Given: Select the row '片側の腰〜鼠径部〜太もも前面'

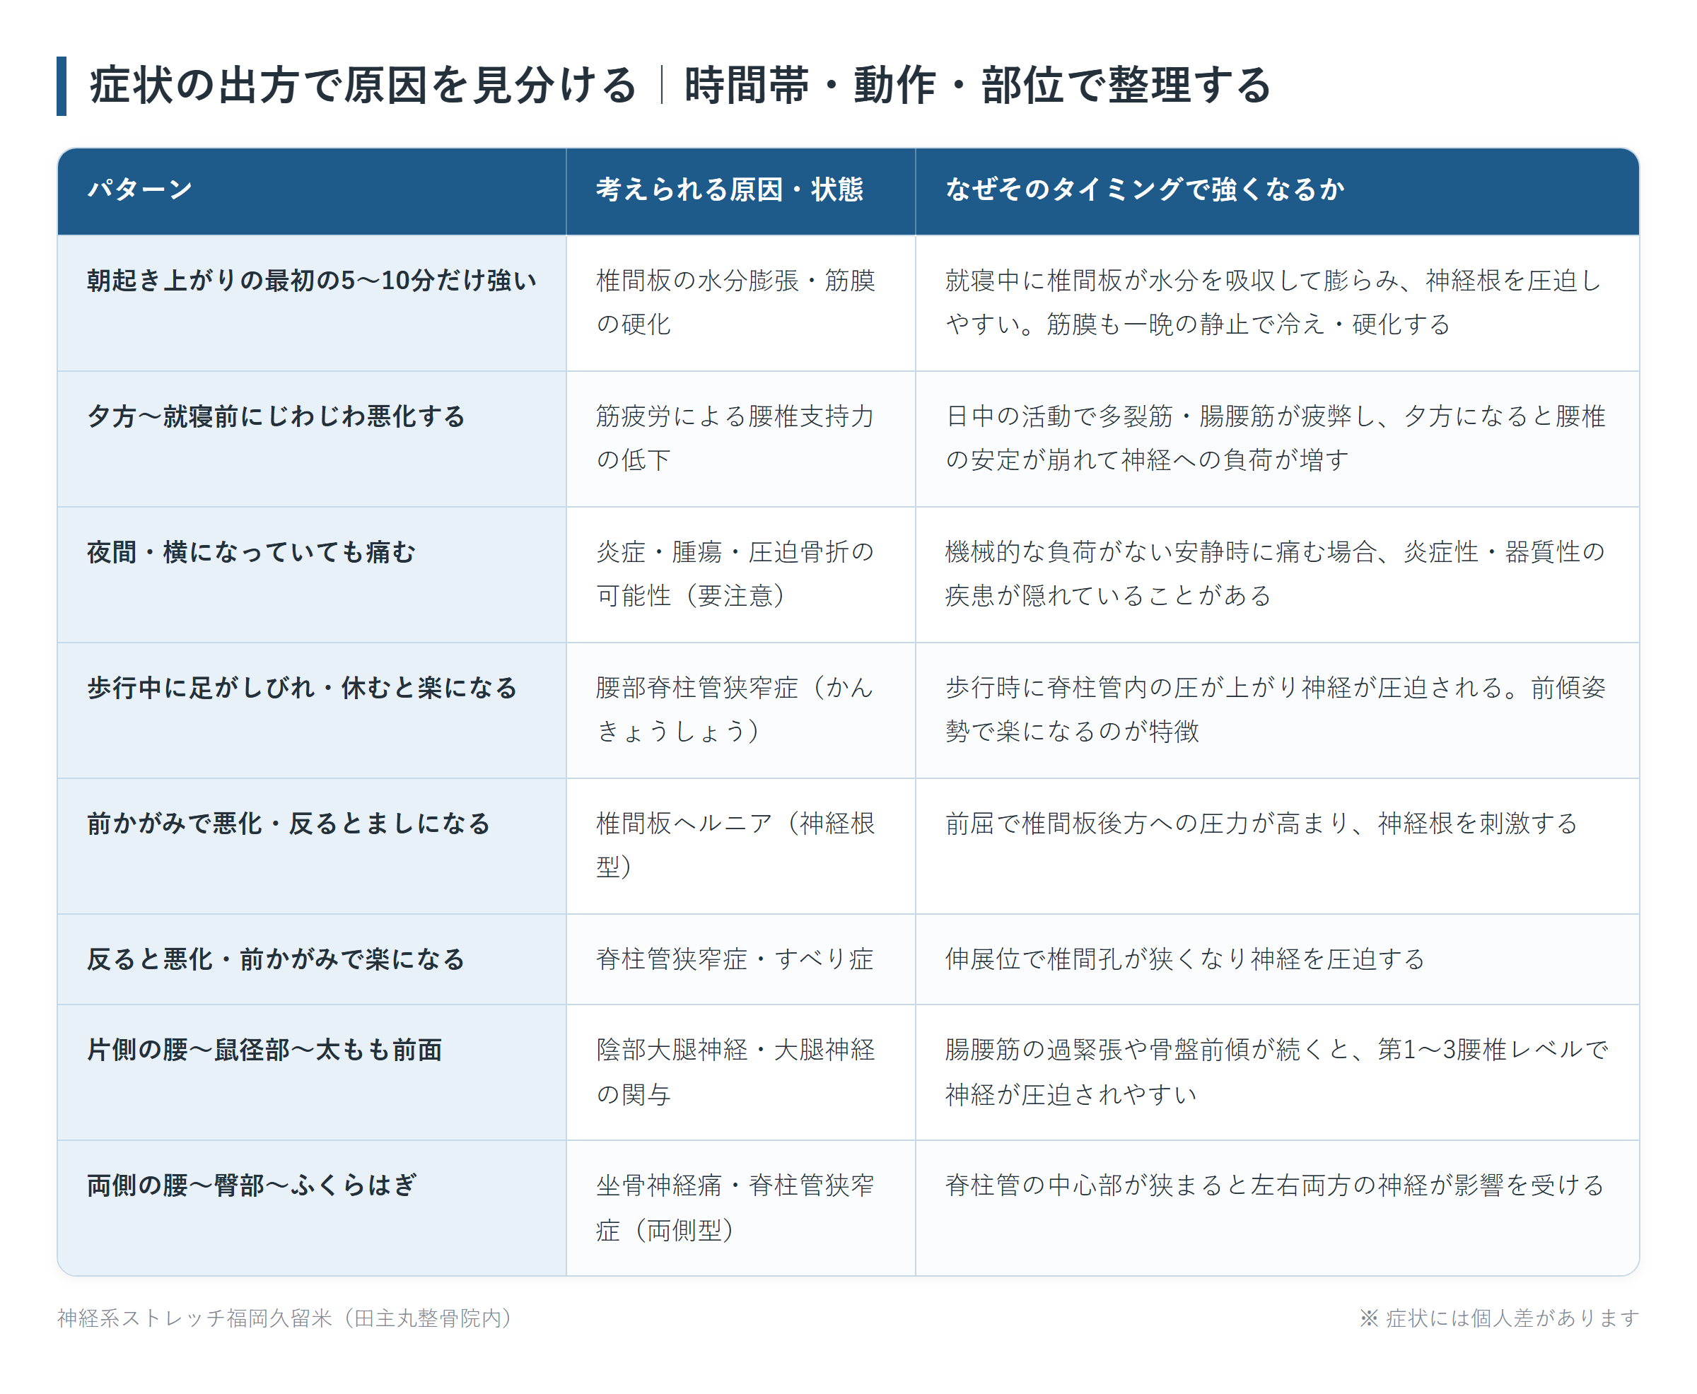Looking at the screenshot, I should [x=848, y=1072].
